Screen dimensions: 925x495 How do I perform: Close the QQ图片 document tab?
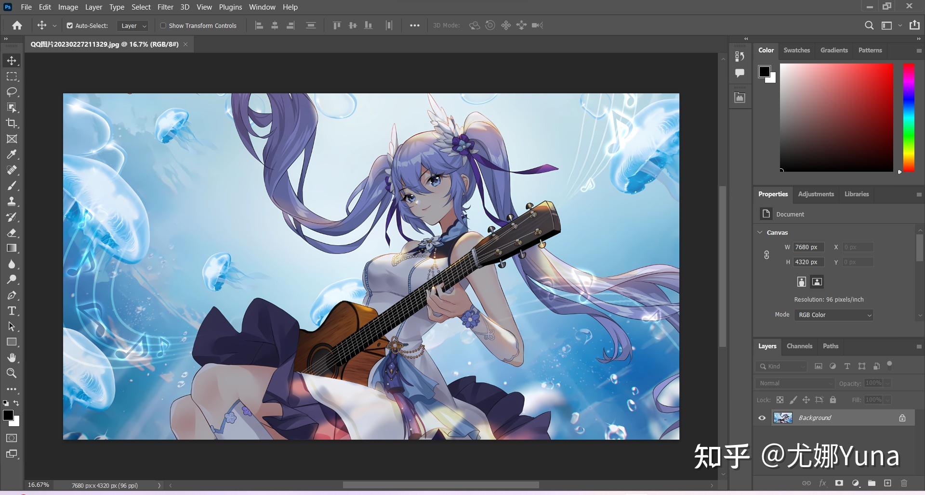[185, 44]
